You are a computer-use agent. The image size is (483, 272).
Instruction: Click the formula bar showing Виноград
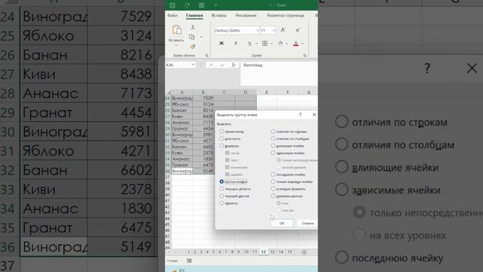point(278,74)
